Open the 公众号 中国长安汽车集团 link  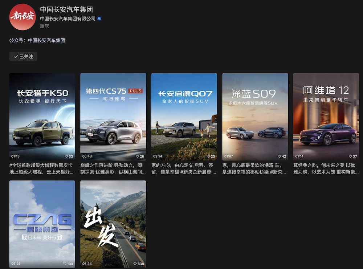point(46,41)
